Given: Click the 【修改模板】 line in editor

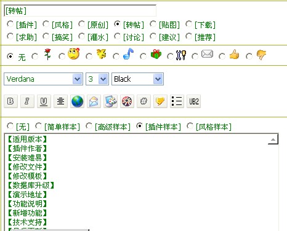Looking at the screenshot, I should tap(27, 176).
